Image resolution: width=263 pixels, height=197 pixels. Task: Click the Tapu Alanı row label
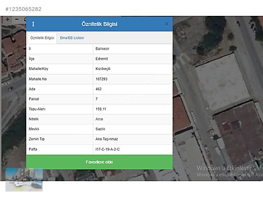point(37,109)
